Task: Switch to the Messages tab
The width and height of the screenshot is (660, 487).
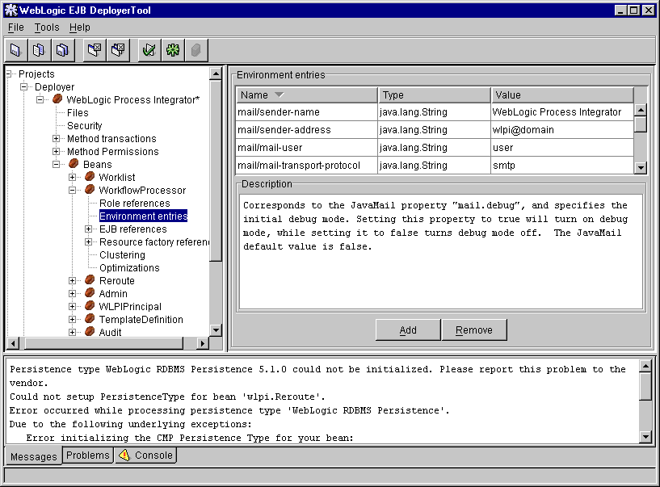Action: pos(34,456)
